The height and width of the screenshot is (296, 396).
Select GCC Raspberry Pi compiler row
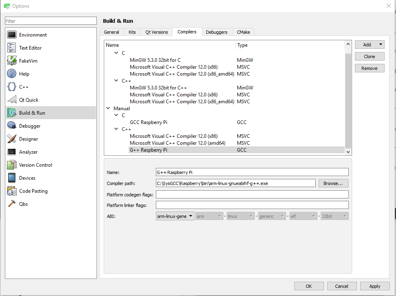[236, 122]
